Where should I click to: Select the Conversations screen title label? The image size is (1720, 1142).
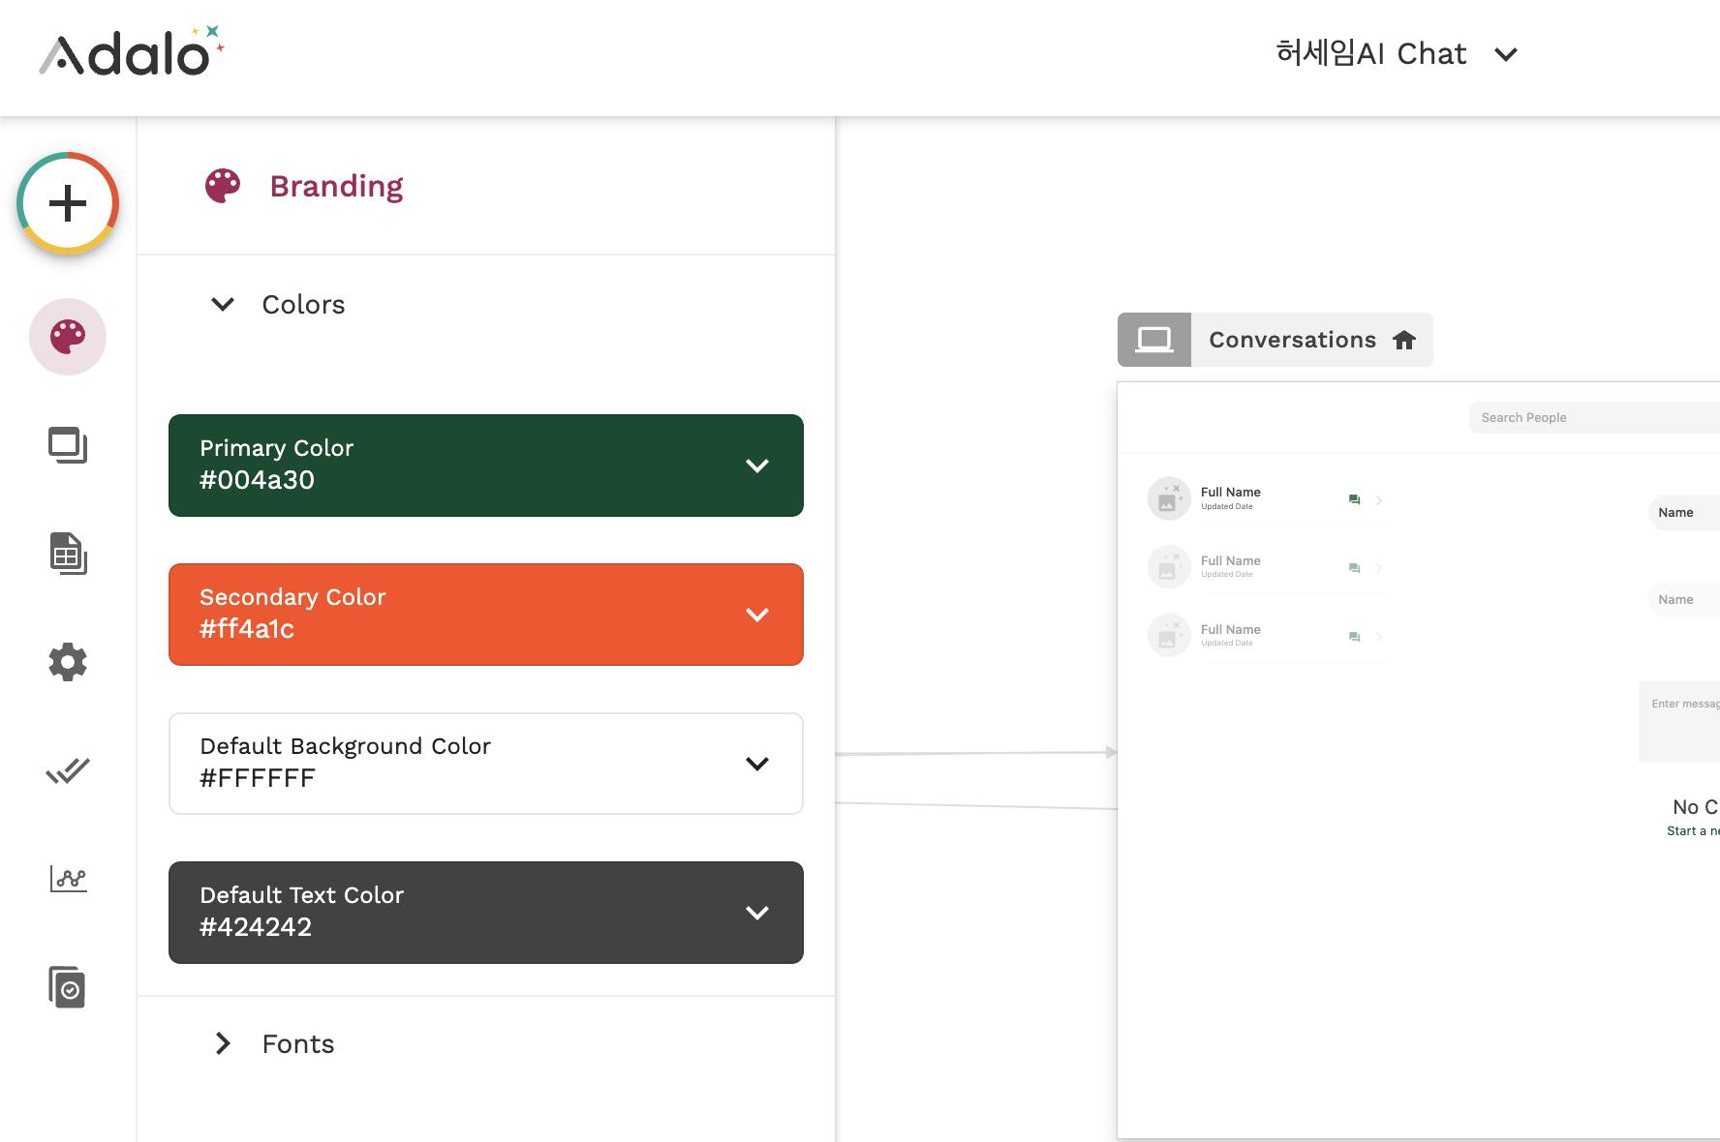(1292, 340)
